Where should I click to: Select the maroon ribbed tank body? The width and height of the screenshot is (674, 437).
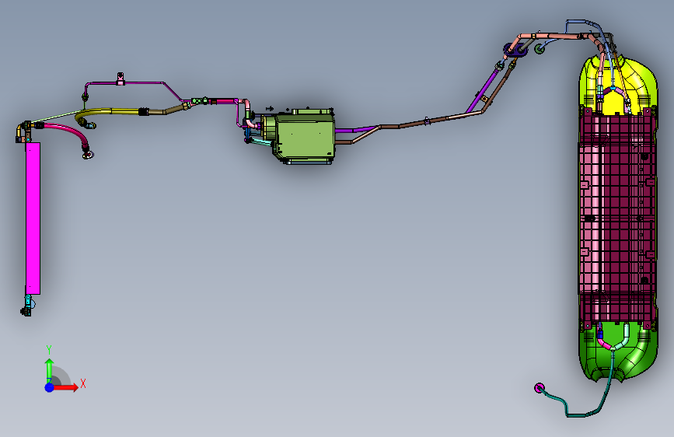(x=616, y=219)
